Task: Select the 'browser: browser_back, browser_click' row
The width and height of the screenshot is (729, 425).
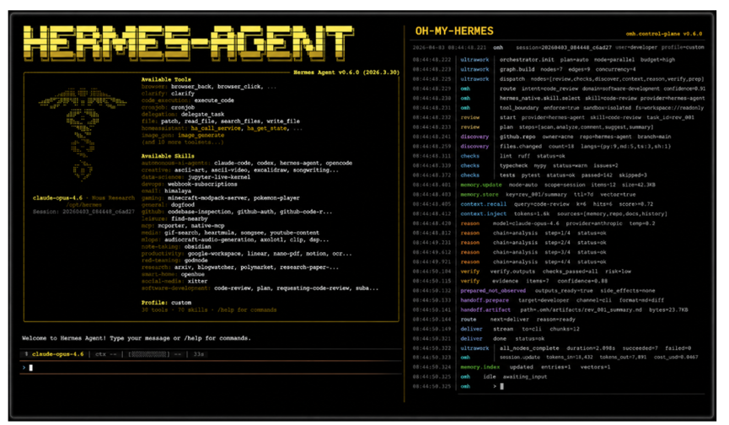Action: pos(209,87)
